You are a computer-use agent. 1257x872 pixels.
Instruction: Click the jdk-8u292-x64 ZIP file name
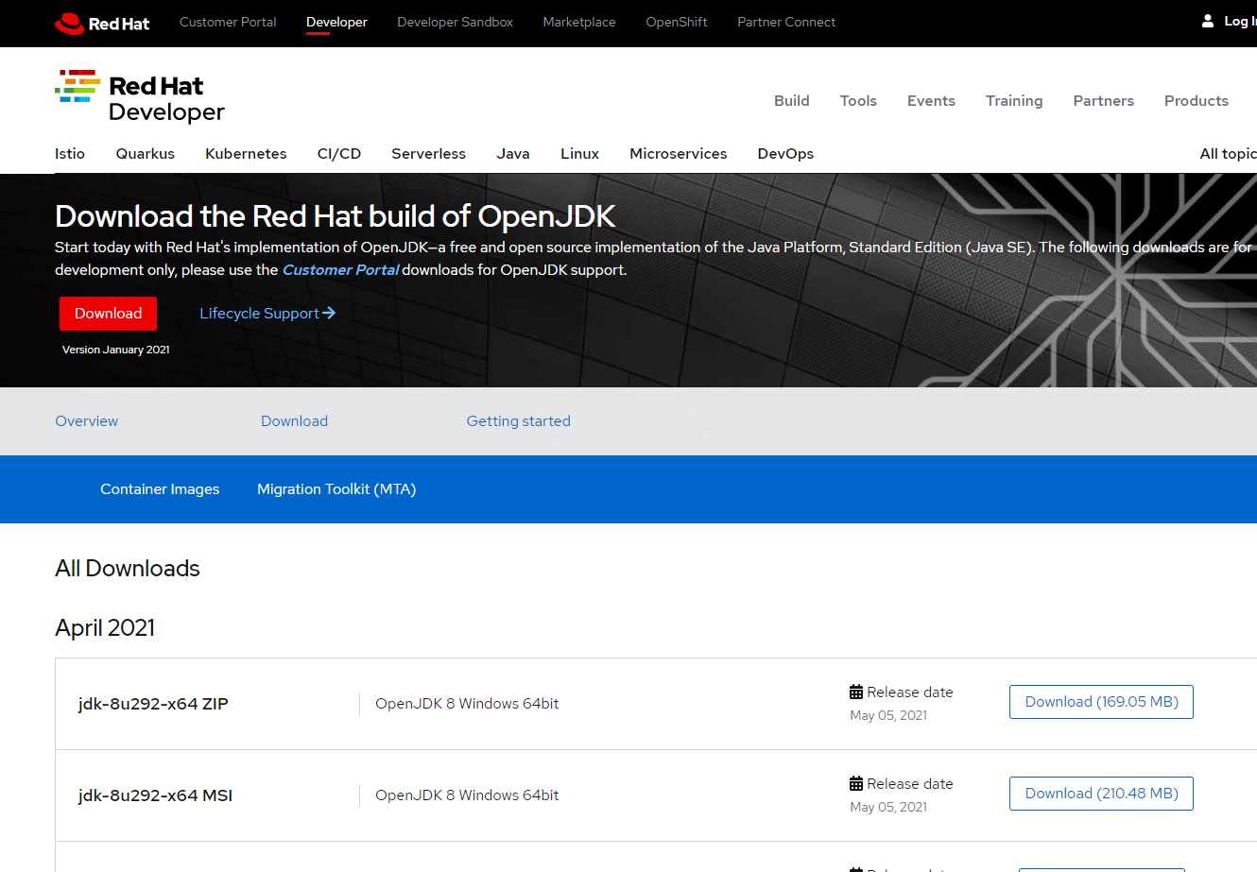(153, 704)
